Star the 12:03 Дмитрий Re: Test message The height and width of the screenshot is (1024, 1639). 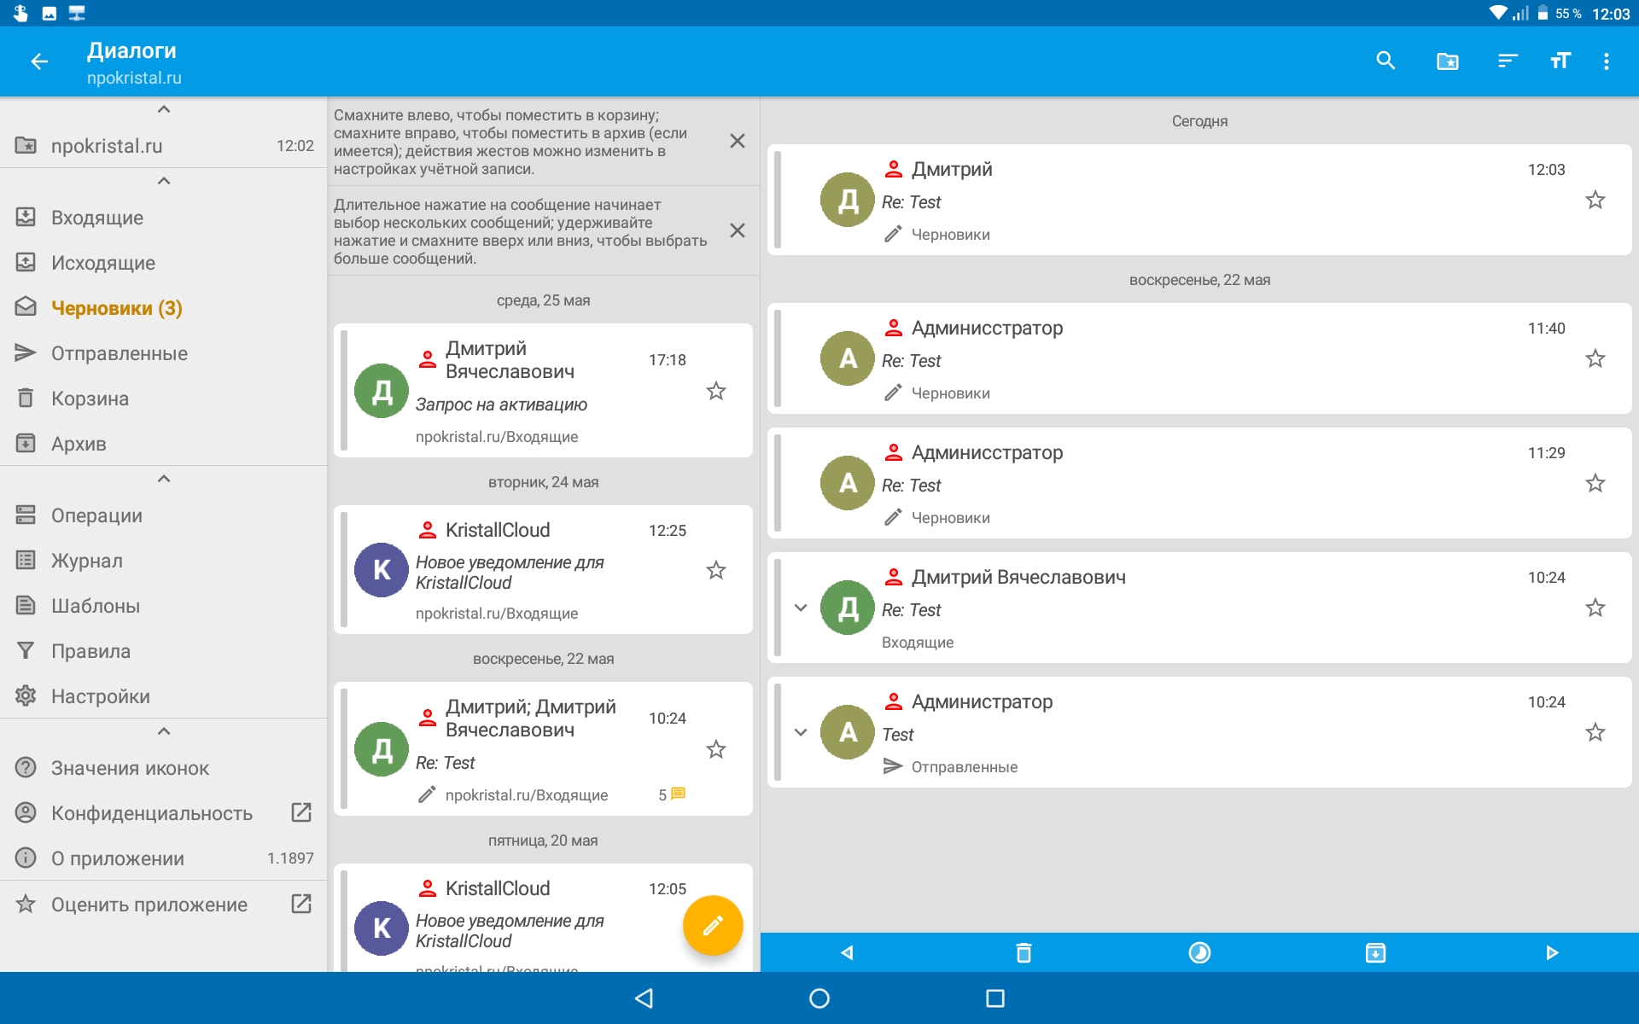(x=1595, y=201)
